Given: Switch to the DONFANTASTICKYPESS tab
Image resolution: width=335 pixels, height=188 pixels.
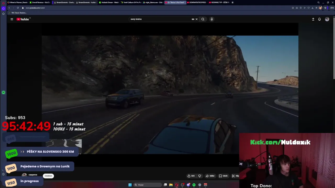Looking at the screenshot, I should click(x=197, y=2).
